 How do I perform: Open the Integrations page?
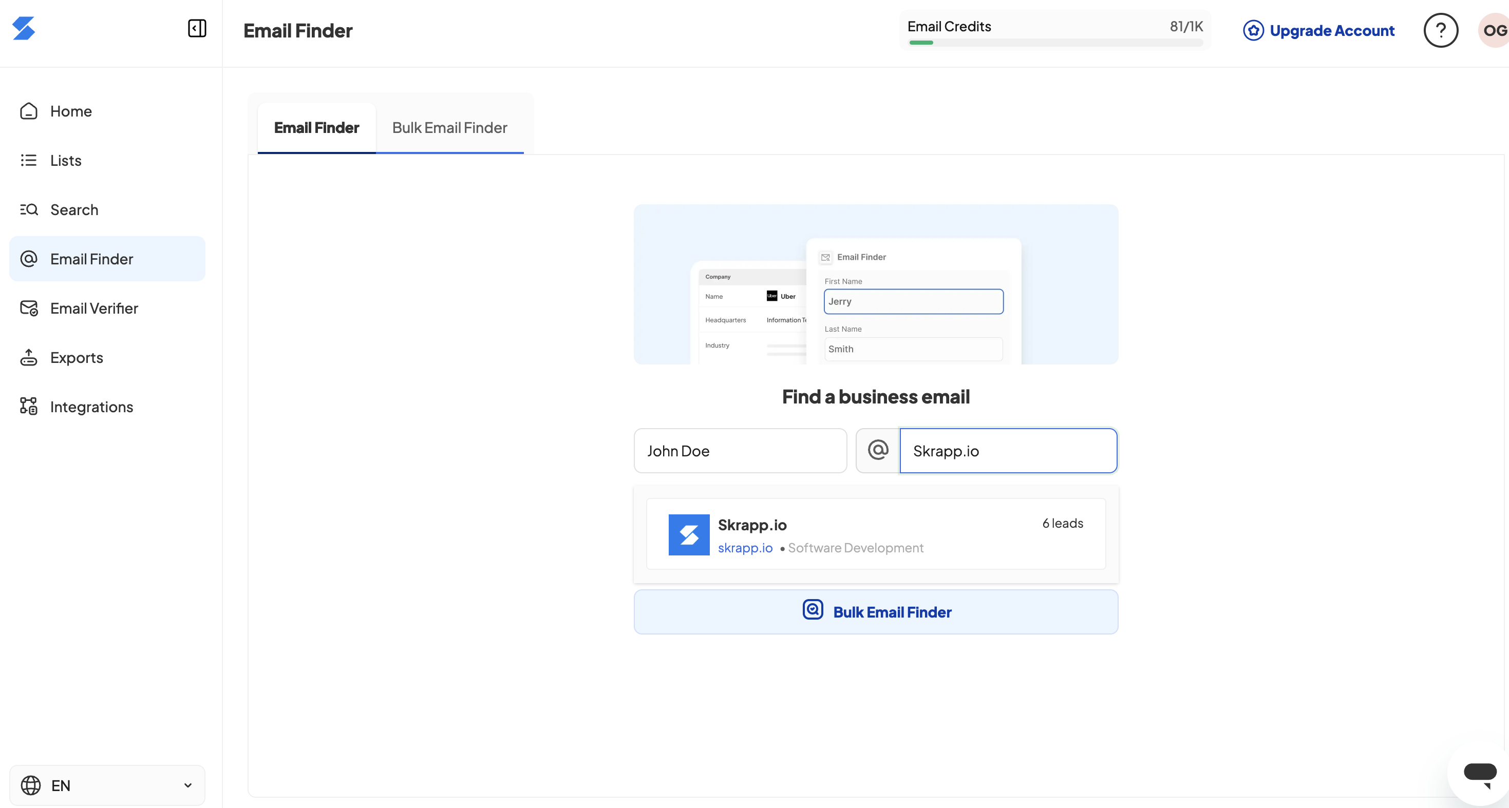point(107,407)
